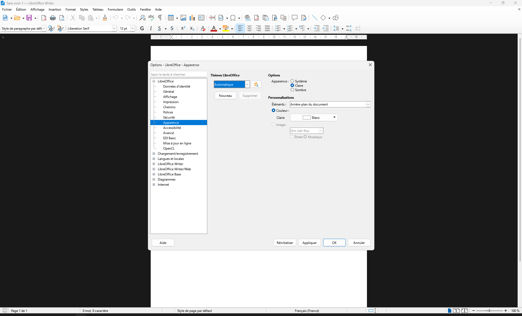Select Accessibilité in the options tree
Image resolution: width=522 pixels, height=316 pixels.
[x=172, y=128]
